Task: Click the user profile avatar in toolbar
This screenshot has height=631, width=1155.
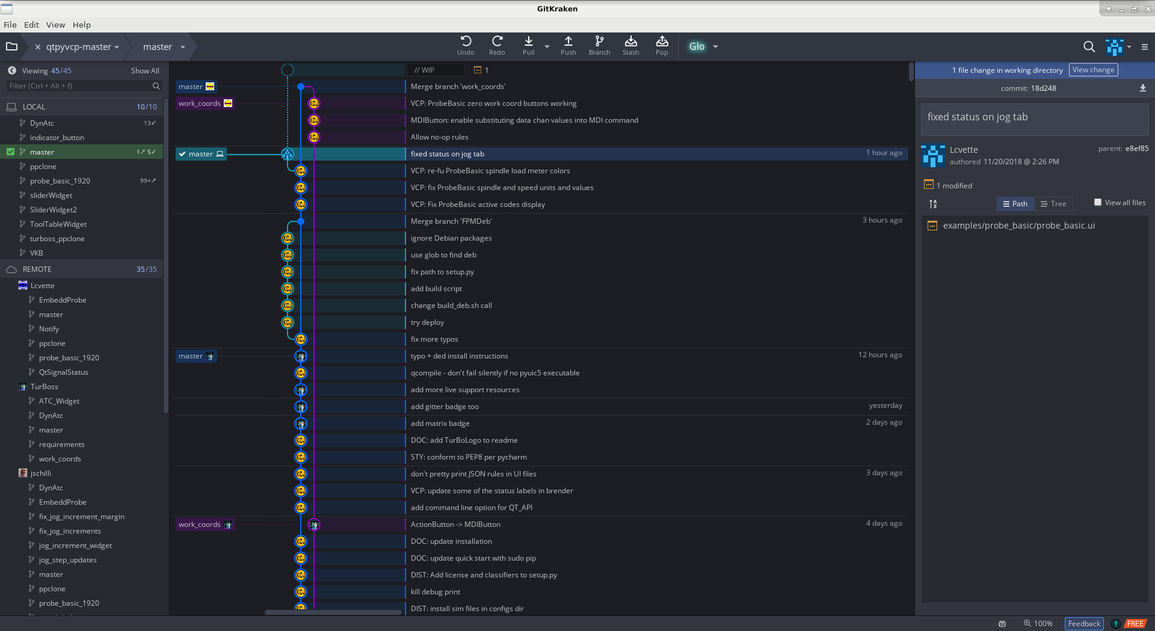Action: click(1115, 46)
